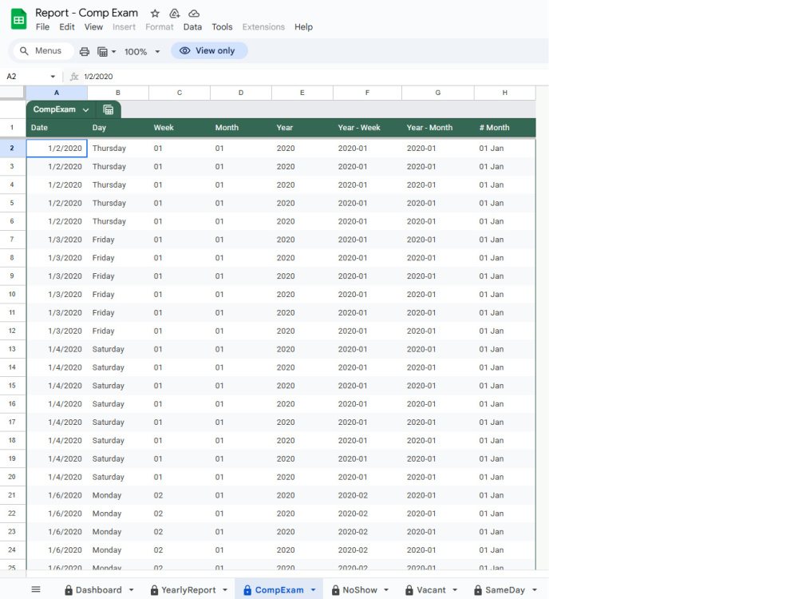Open the YearlyReport tab dropdown arrow
Screen dimensions: 798x599
click(225, 590)
